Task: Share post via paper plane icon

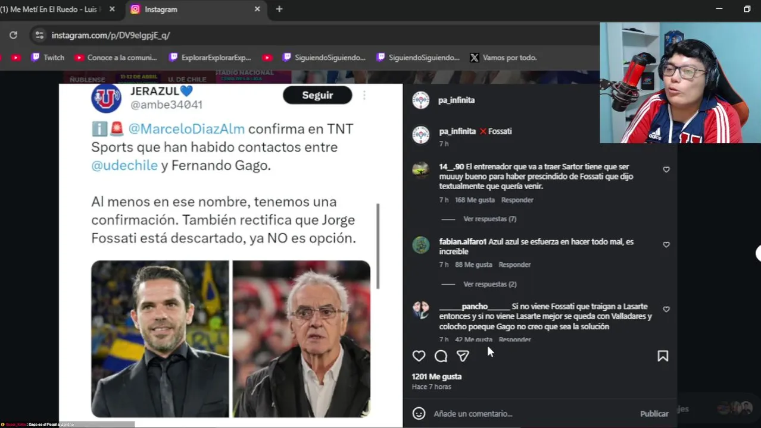Action: point(463,356)
